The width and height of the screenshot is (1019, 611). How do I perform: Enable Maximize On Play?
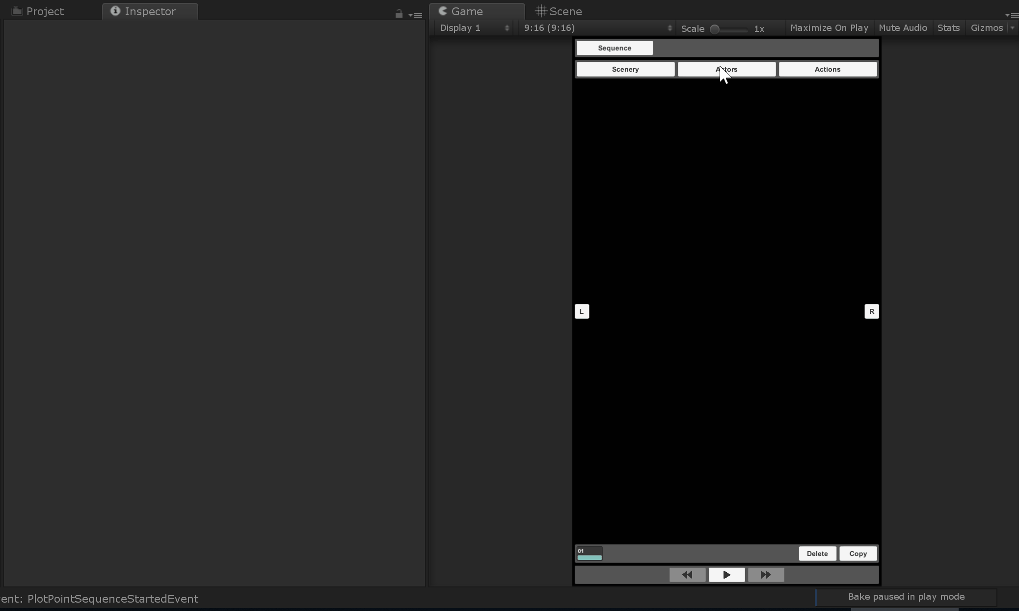point(829,28)
